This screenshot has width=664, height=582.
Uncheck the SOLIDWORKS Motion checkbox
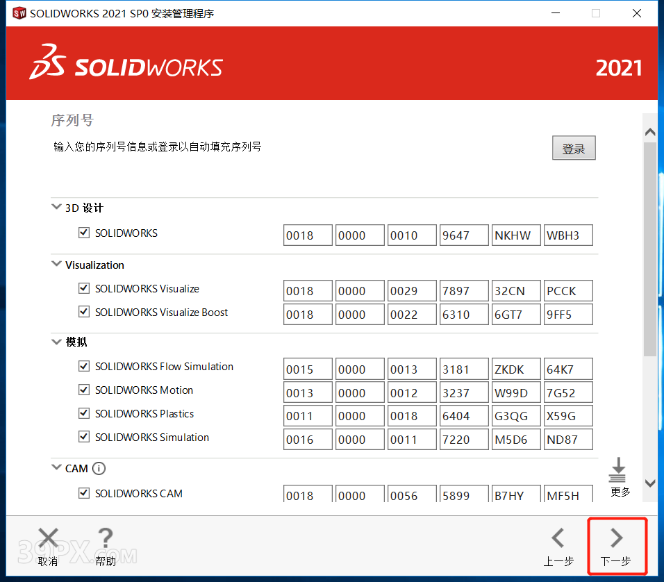pos(84,390)
